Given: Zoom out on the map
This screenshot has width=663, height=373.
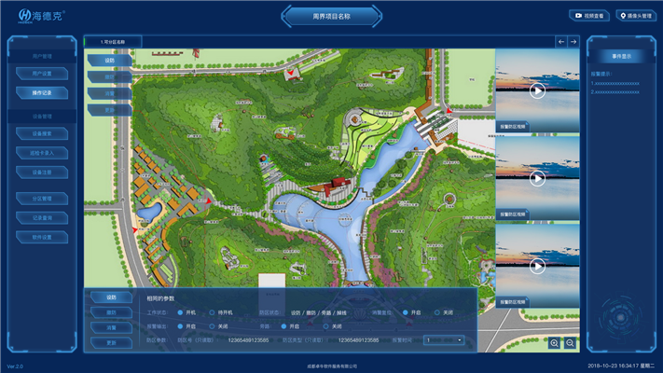Looking at the screenshot, I should coord(570,343).
